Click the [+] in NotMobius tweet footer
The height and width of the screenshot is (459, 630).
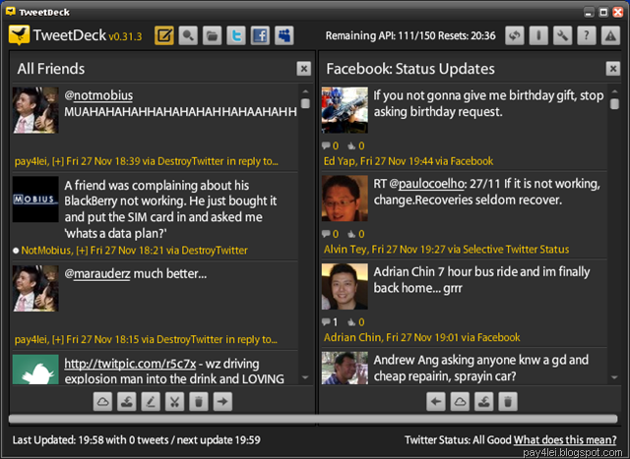(x=82, y=251)
